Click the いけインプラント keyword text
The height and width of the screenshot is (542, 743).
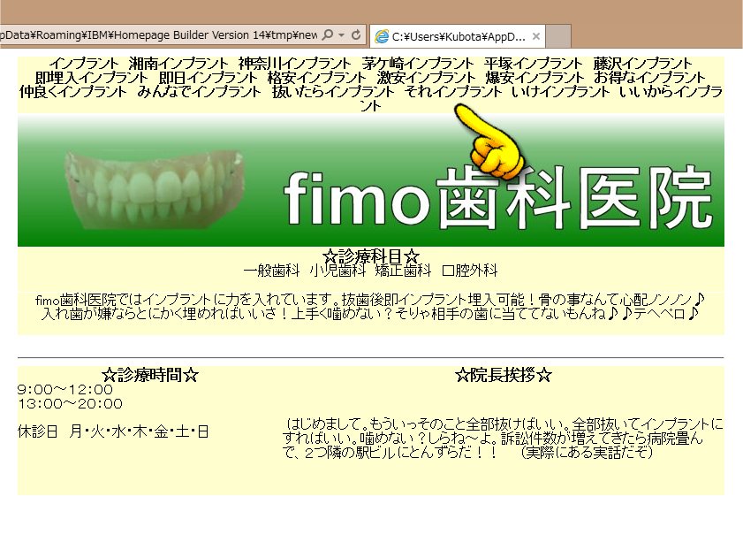pyautogui.click(x=561, y=92)
